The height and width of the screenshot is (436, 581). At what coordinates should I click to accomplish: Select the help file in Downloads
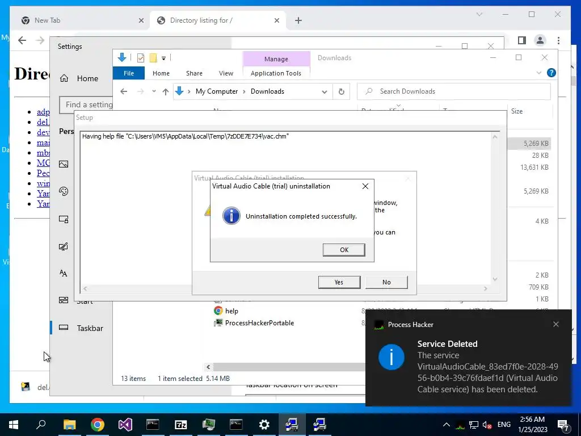(231, 311)
